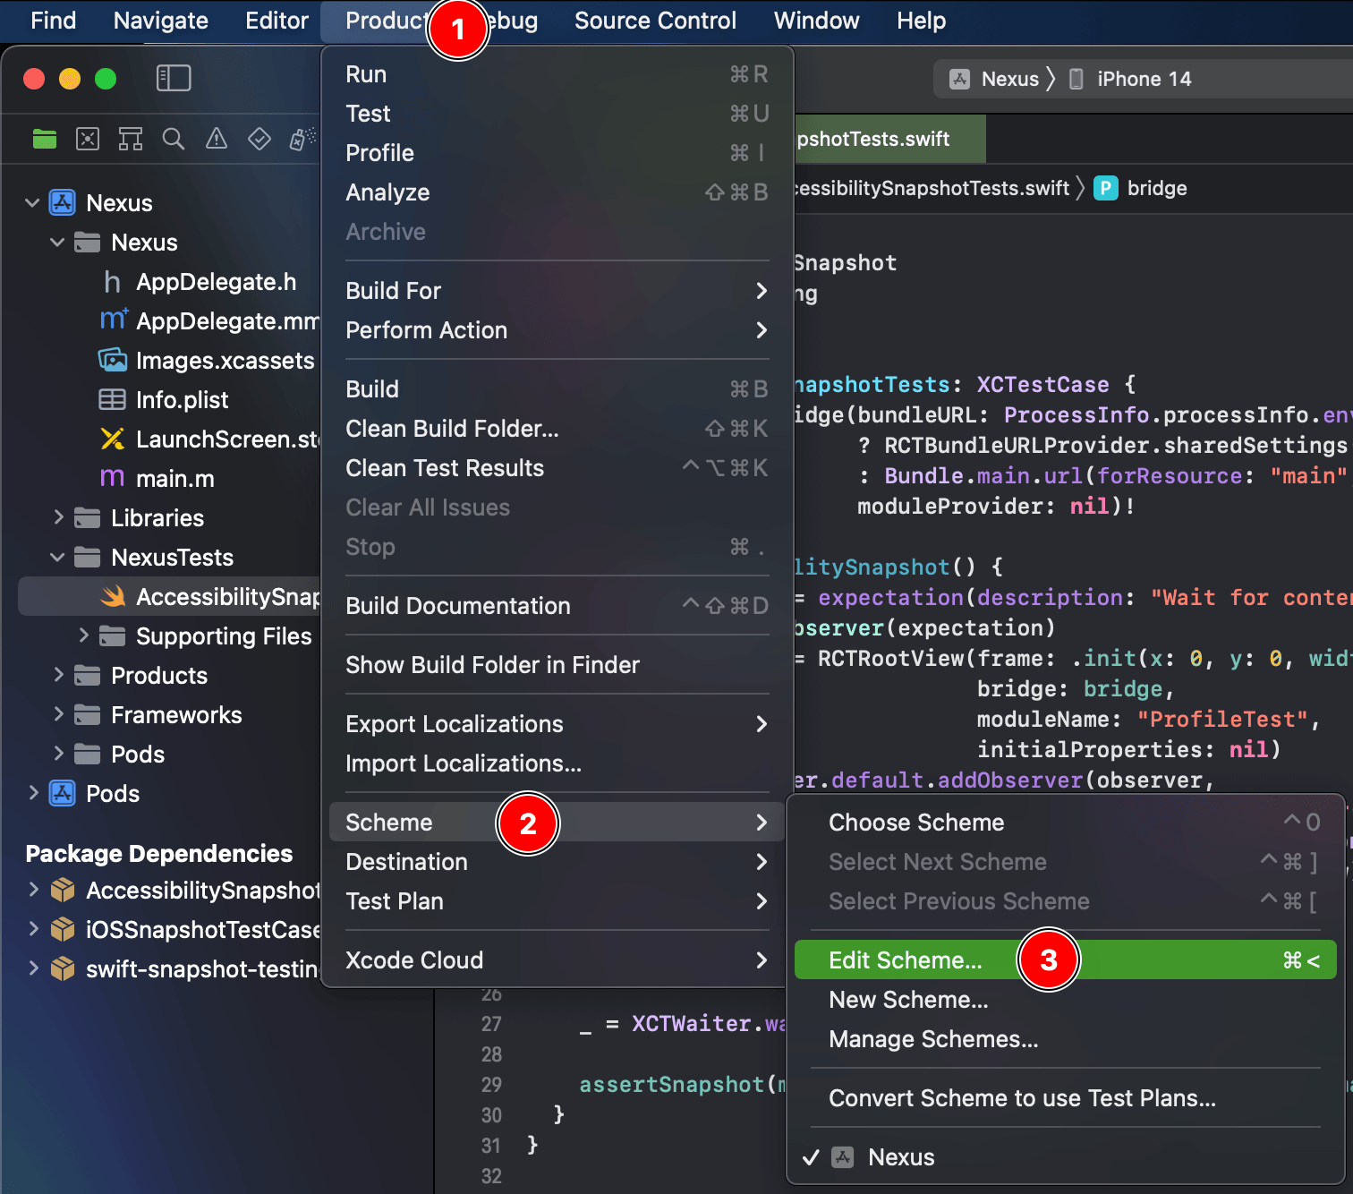Open the Navigate menu

click(x=161, y=21)
